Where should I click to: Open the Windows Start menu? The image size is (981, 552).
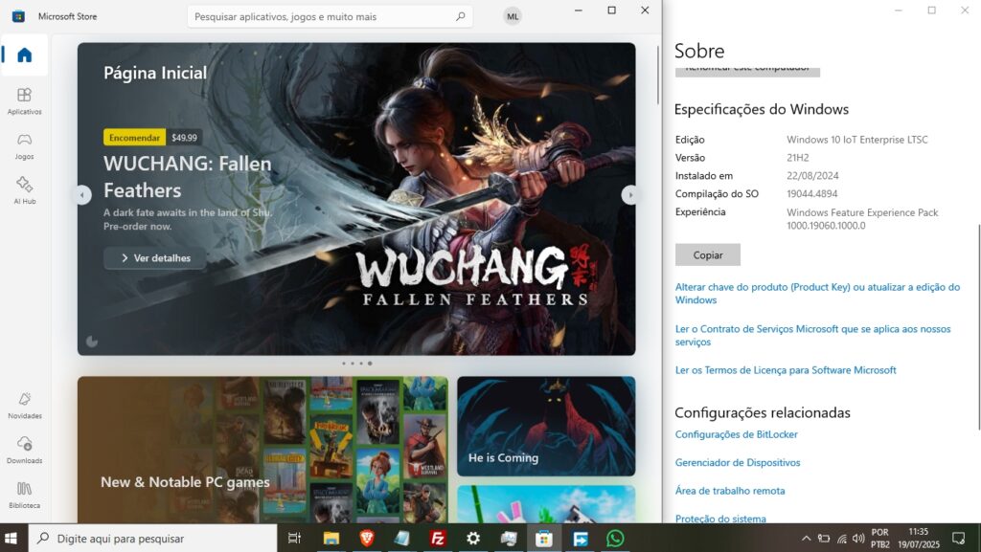11,539
